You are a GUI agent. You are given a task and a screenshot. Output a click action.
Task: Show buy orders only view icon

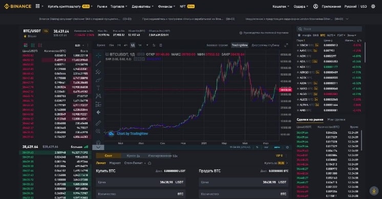33,45
